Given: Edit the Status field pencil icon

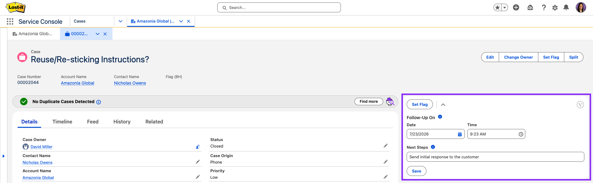Looking at the screenshot, I should pos(386,146).
